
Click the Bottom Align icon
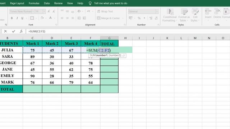click(x=73, y=11)
